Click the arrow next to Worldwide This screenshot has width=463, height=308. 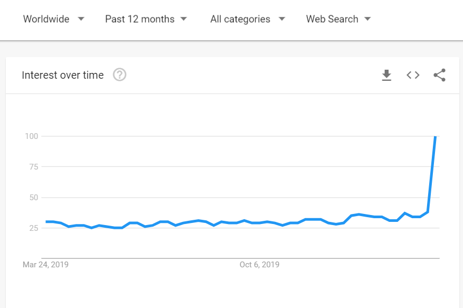(x=81, y=19)
